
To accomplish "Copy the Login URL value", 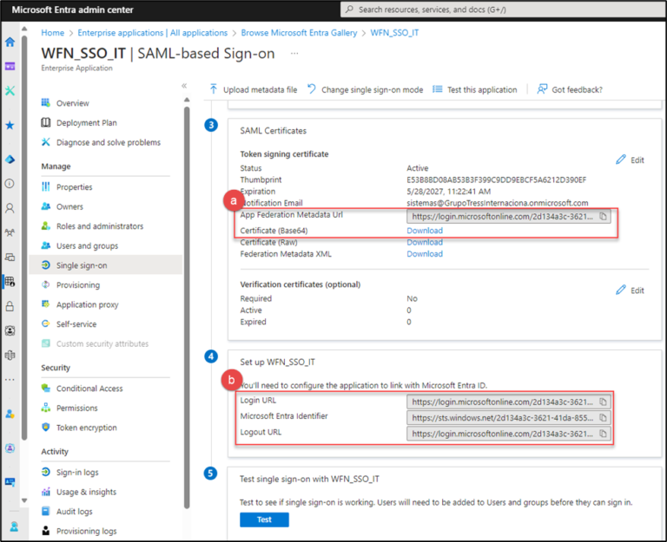I will pyautogui.click(x=604, y=402).
